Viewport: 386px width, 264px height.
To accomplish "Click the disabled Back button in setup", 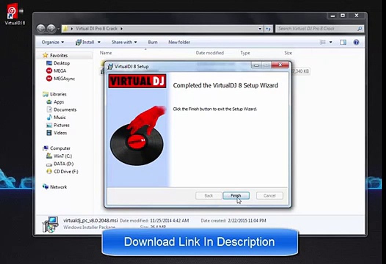I will coord(208,195).
